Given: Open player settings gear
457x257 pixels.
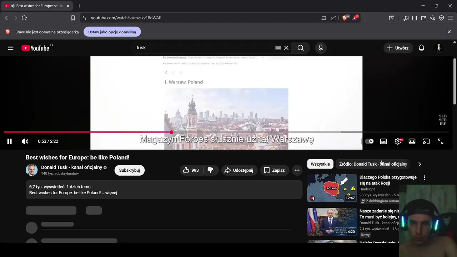Looking at the screenshot, I should click(x=398, y=141).
